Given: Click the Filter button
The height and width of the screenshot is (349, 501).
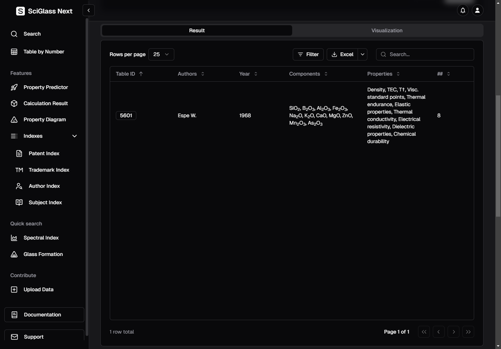Looking at the screenshot, I should coord(308,54).
